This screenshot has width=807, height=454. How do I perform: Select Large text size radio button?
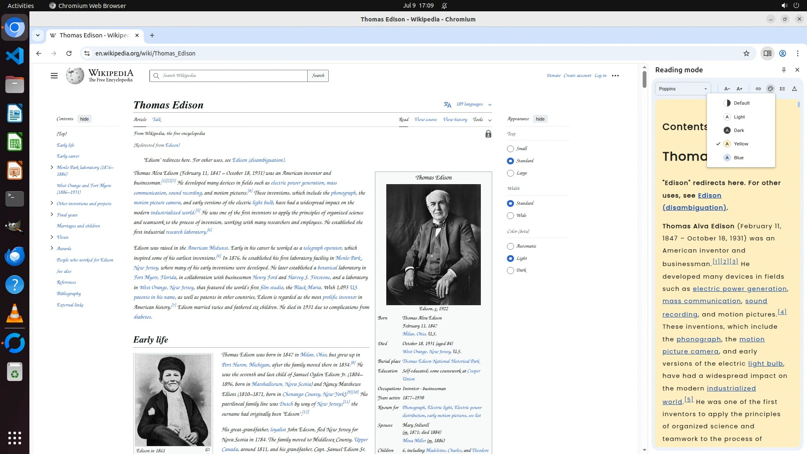(x=510, y=173)
